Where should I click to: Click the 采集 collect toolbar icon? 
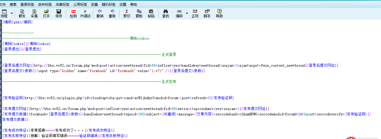click(x=34, y=13)
